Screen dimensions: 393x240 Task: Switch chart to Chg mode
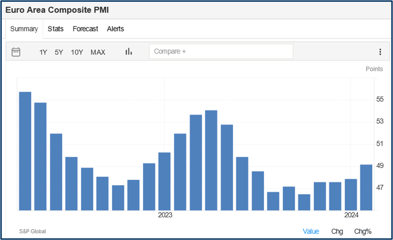(x=337, y=232)
